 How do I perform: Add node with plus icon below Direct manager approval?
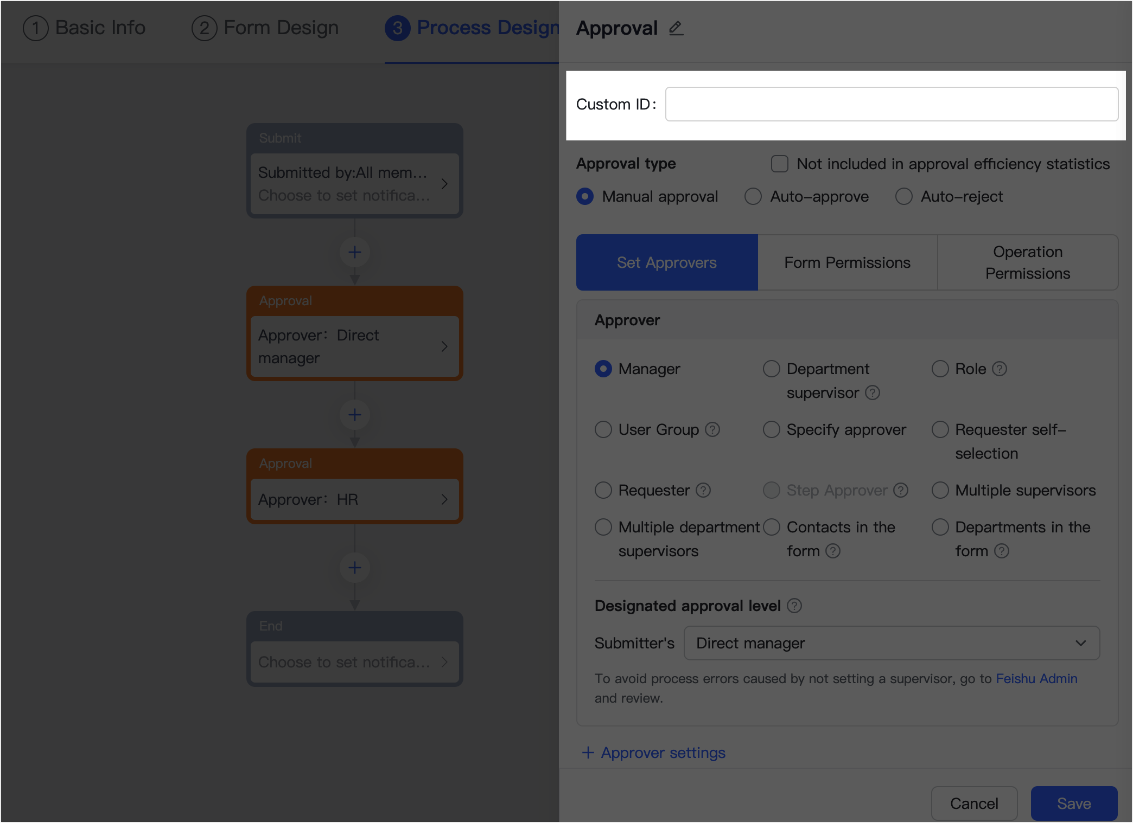[x=355, y=415]
